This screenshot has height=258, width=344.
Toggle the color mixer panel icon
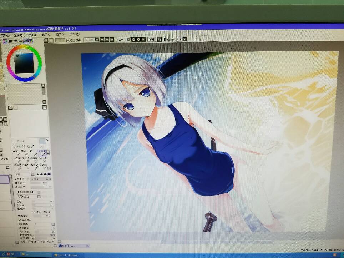coord(20,41)
